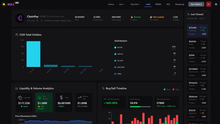Viewport: 220px width, 124px height.
Task: Select the 57860 transactions value
Action: 160,103
